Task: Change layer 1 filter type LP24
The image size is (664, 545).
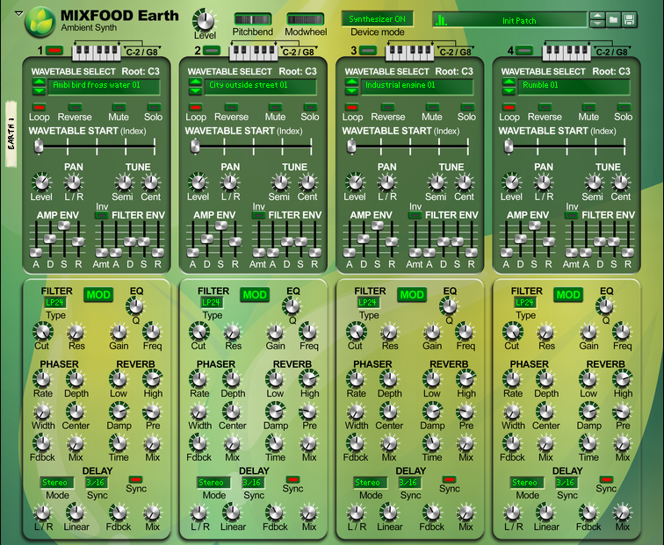Action: click(x=54, y=303)
